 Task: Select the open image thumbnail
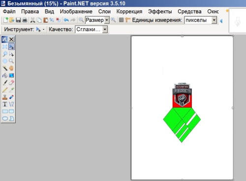(238, 21)
